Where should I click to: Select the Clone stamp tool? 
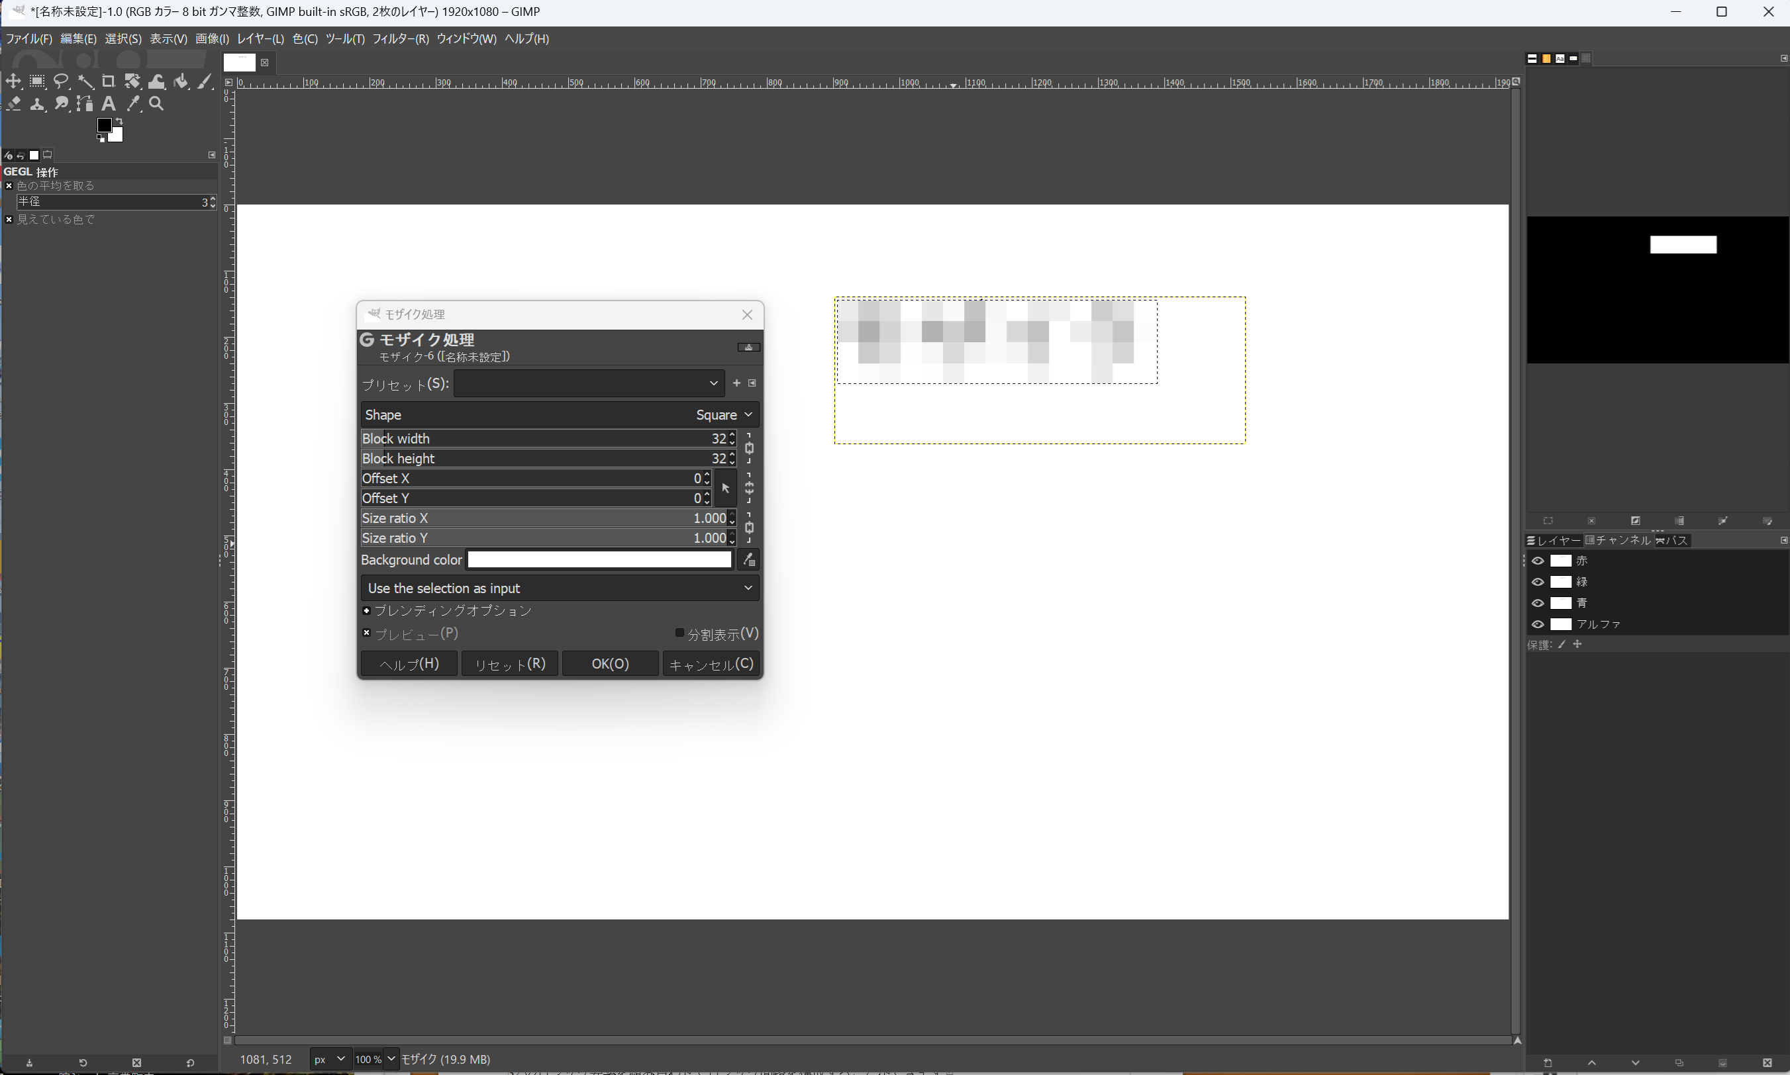[x=37, y=105]
